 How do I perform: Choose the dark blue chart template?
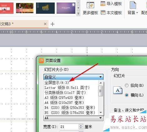(x=45, y=8)
